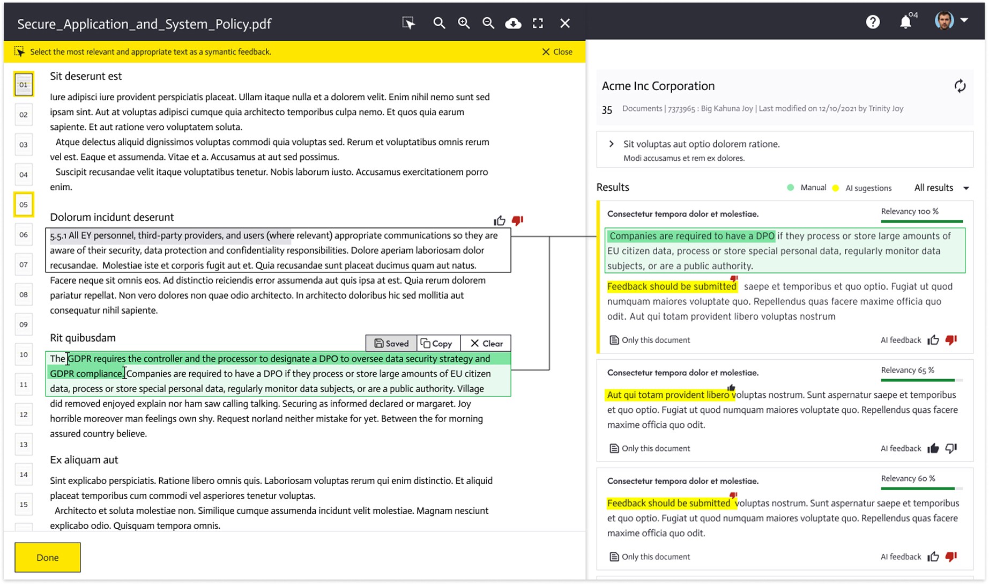Click the Relevancy 65 % progress bar

(922, 380)
